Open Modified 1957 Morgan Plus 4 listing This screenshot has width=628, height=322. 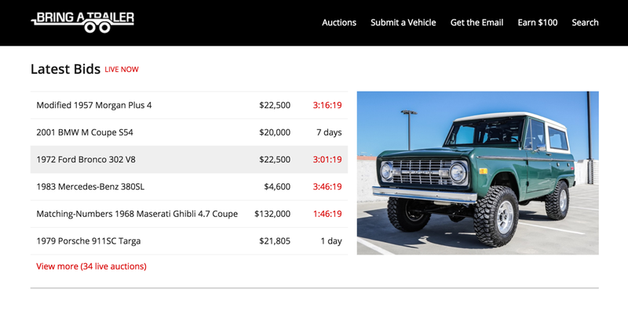click(94, 105)
